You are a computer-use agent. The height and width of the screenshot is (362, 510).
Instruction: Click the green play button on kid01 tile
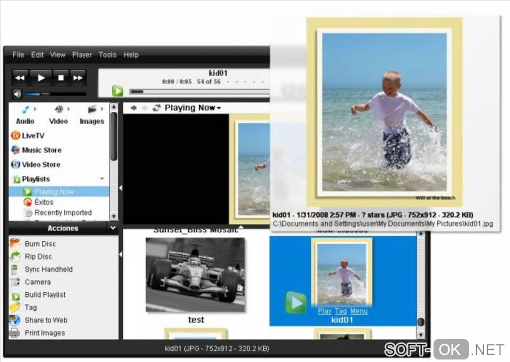(x=295, y=302)
